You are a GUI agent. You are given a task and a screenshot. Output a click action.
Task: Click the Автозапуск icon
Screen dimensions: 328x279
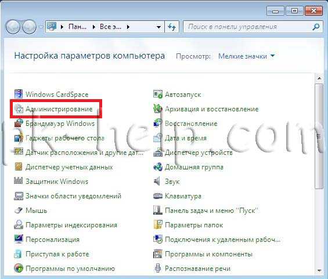158,94
